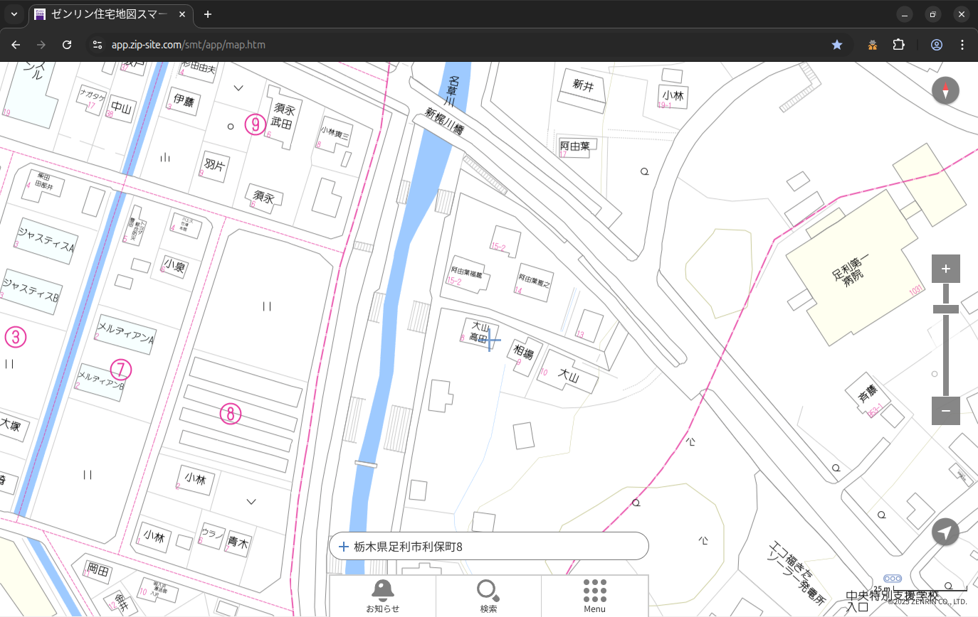This screenshot has width=978, height=617.
Task: Reload the current page
Action: coord(67,45)
